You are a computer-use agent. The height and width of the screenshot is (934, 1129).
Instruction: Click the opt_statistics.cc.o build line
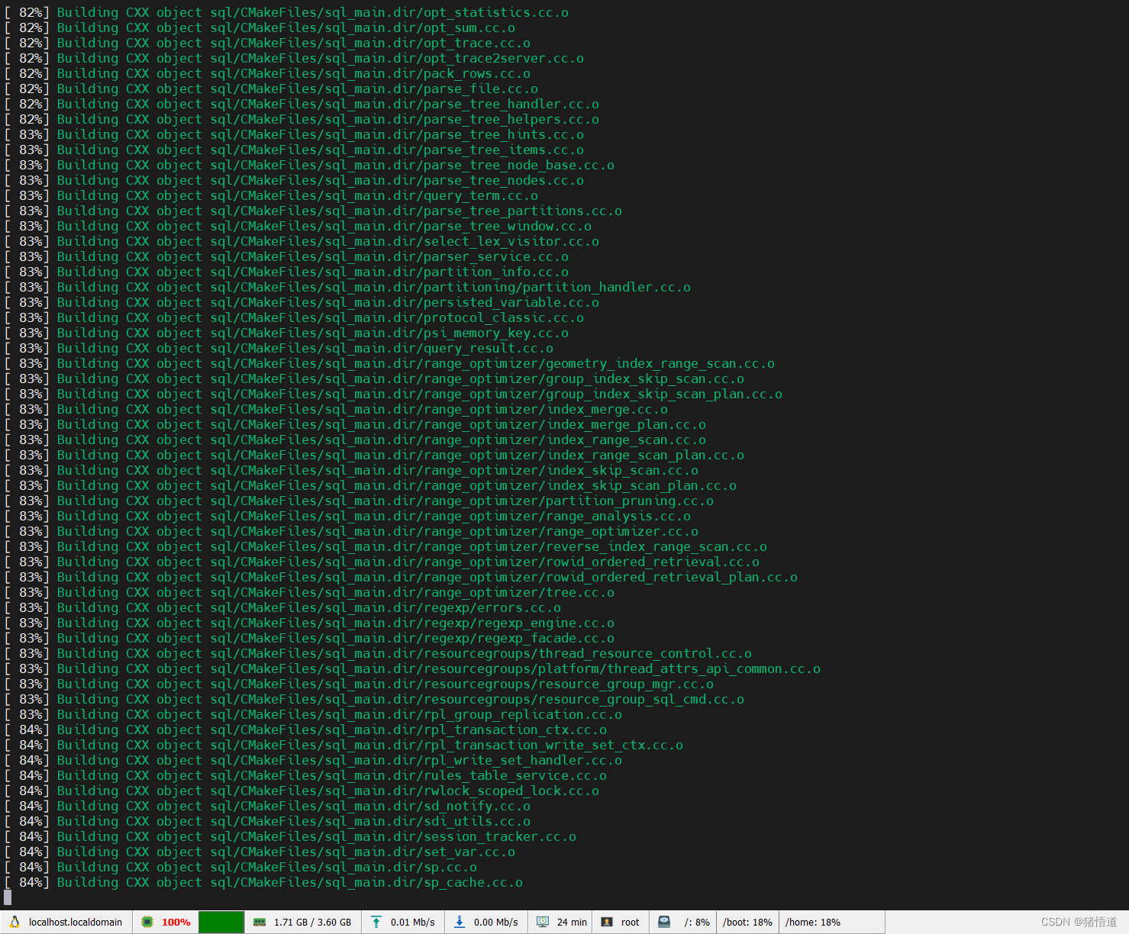(x=286, y=12)
